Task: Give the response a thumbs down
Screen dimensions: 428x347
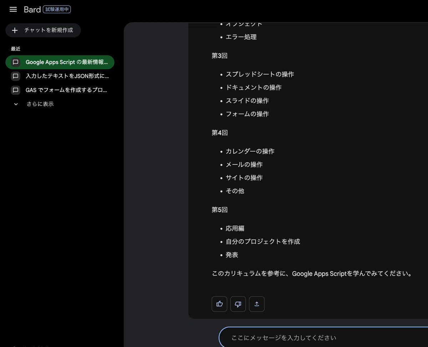Action: 238,304
